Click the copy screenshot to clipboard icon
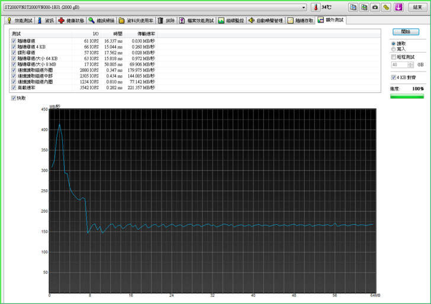This screenshot has height=304, width=431. 364,7
